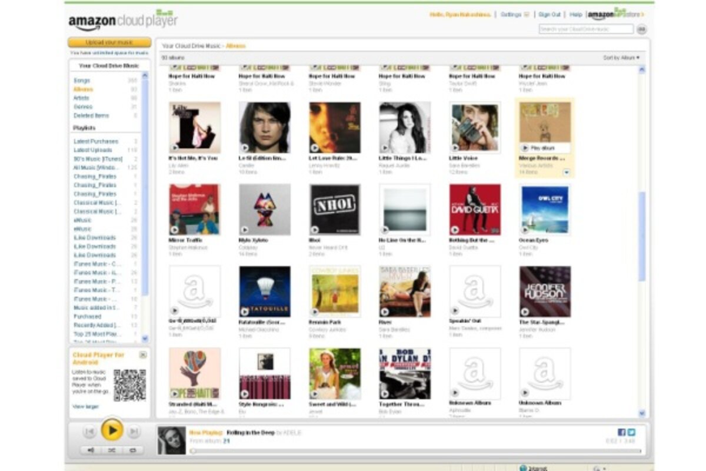The height and width of the screenshot is (471, 706).
Task: Close the Cloud Player for Android promo
Action: click(x=142, y=355)
